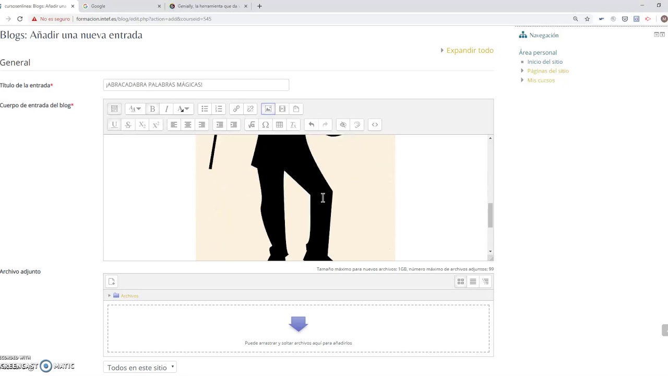
Task: Click the editor scroll up arrow
Action: tap(490, 138)
